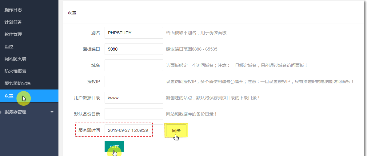Focus the empty 域名 input field
The image size is (367, 156).
click(x=134, y=65)
